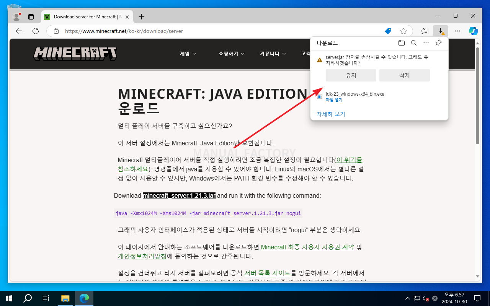Click the network tray icon
Image resolution: width=490 pixels, height=306 pixels.
(x=416, y=298)
